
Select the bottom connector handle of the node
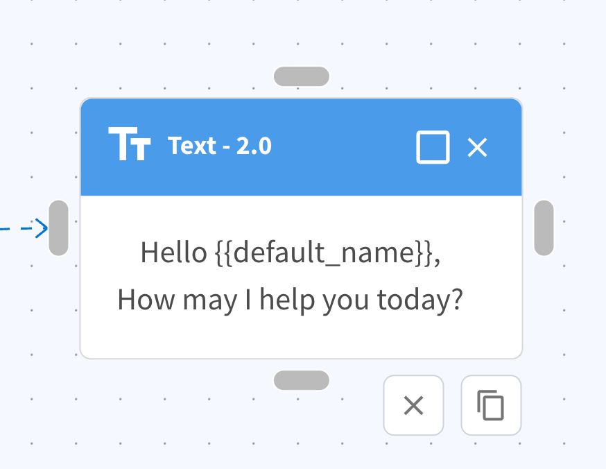click(x=302, y=380)
